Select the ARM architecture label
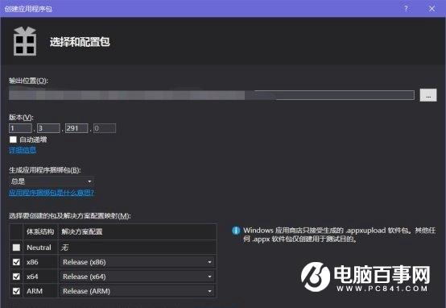This screenshot has height=308, width=446. point(35,291)
